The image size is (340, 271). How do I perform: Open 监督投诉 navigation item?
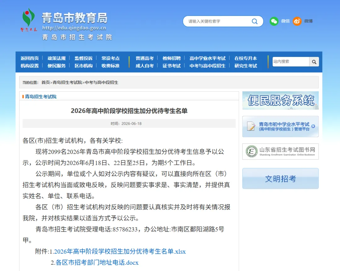(83, 58)
